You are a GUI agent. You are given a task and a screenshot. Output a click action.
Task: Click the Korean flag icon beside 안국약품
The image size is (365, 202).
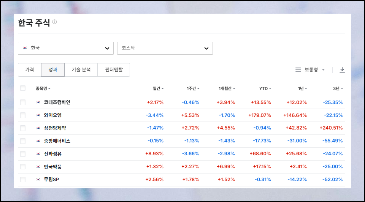point(38,167)
